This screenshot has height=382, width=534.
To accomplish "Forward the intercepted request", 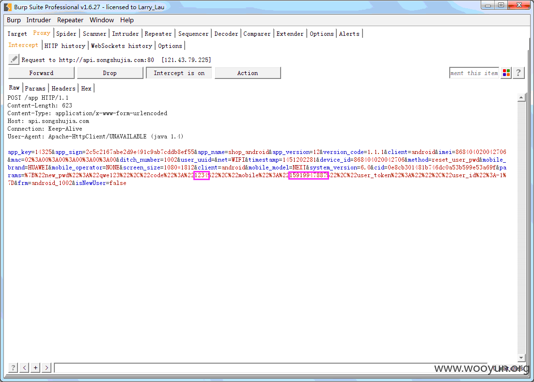I will pos(41,73).
